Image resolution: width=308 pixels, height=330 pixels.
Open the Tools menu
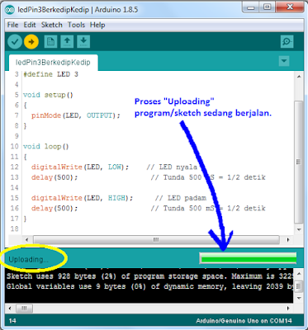tap(76, 25)
